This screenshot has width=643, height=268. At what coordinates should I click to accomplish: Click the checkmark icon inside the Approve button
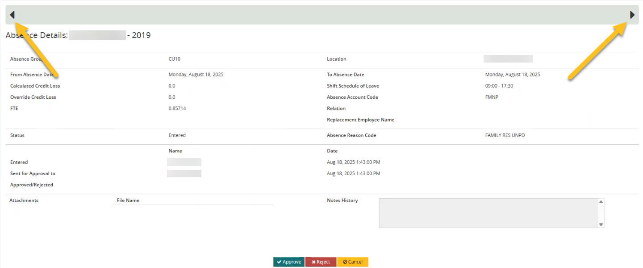click(x=280, y=262)
